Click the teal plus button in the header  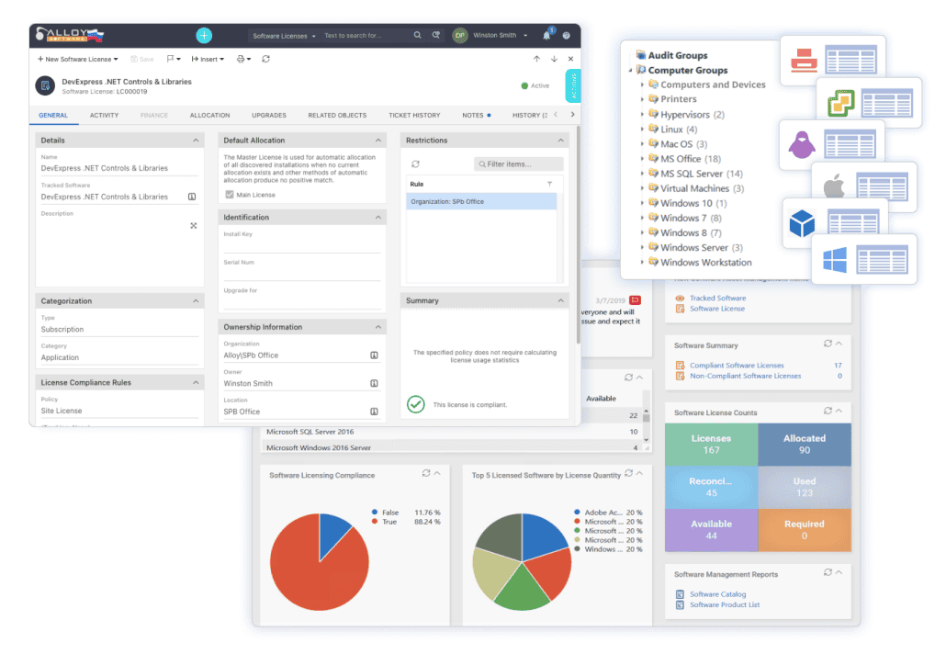202,34
